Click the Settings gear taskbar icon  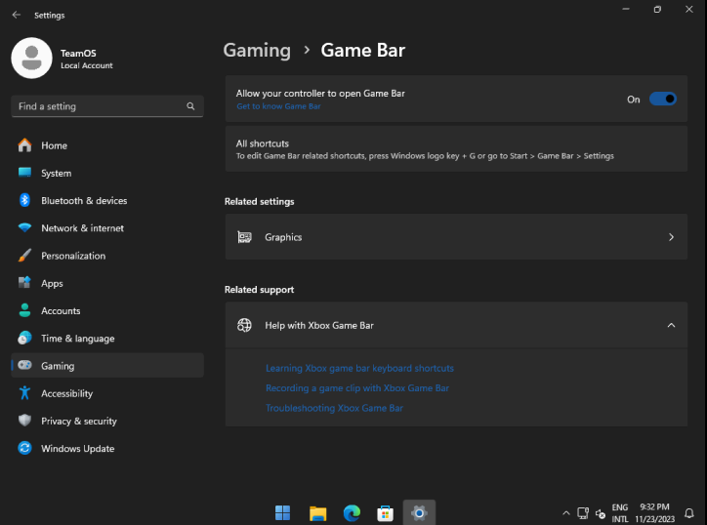tap(419, 513)
